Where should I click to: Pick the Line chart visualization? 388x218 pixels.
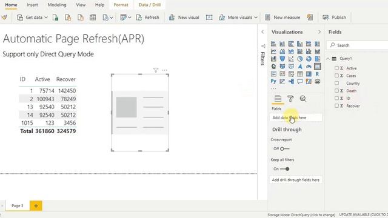[x=273, y=51]
